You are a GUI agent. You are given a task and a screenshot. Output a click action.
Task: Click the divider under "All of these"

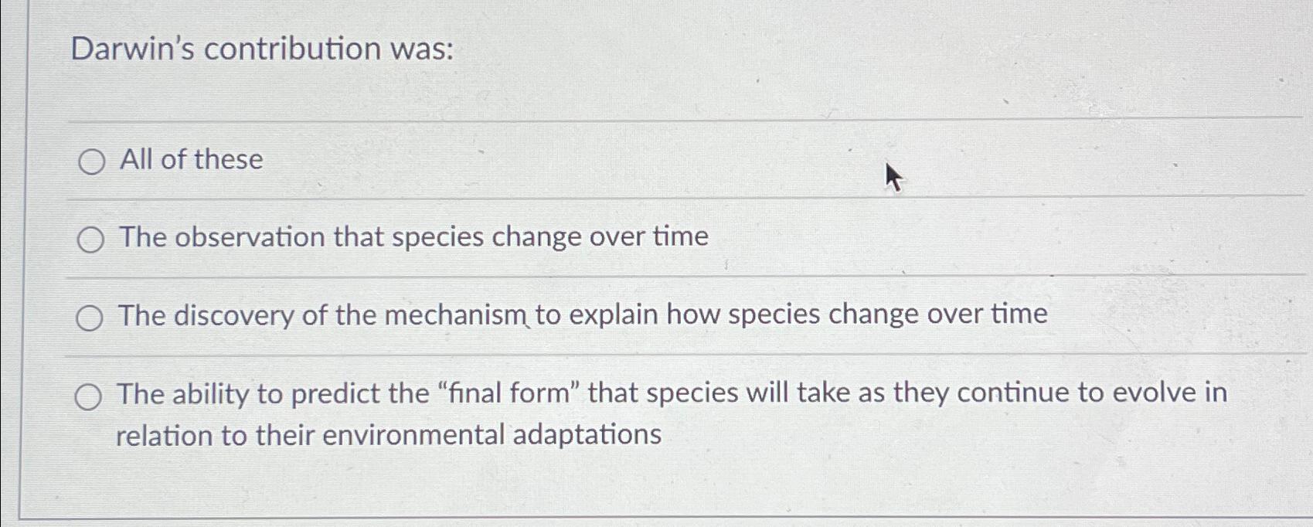tap(657, 199)
